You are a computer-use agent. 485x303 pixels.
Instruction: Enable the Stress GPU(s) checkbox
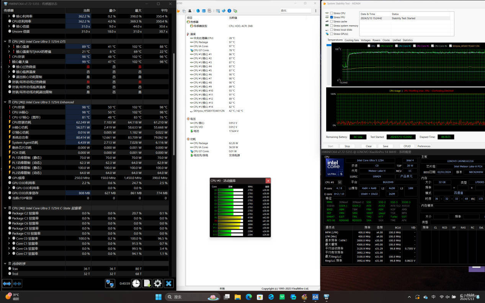(x=331, y=34)
